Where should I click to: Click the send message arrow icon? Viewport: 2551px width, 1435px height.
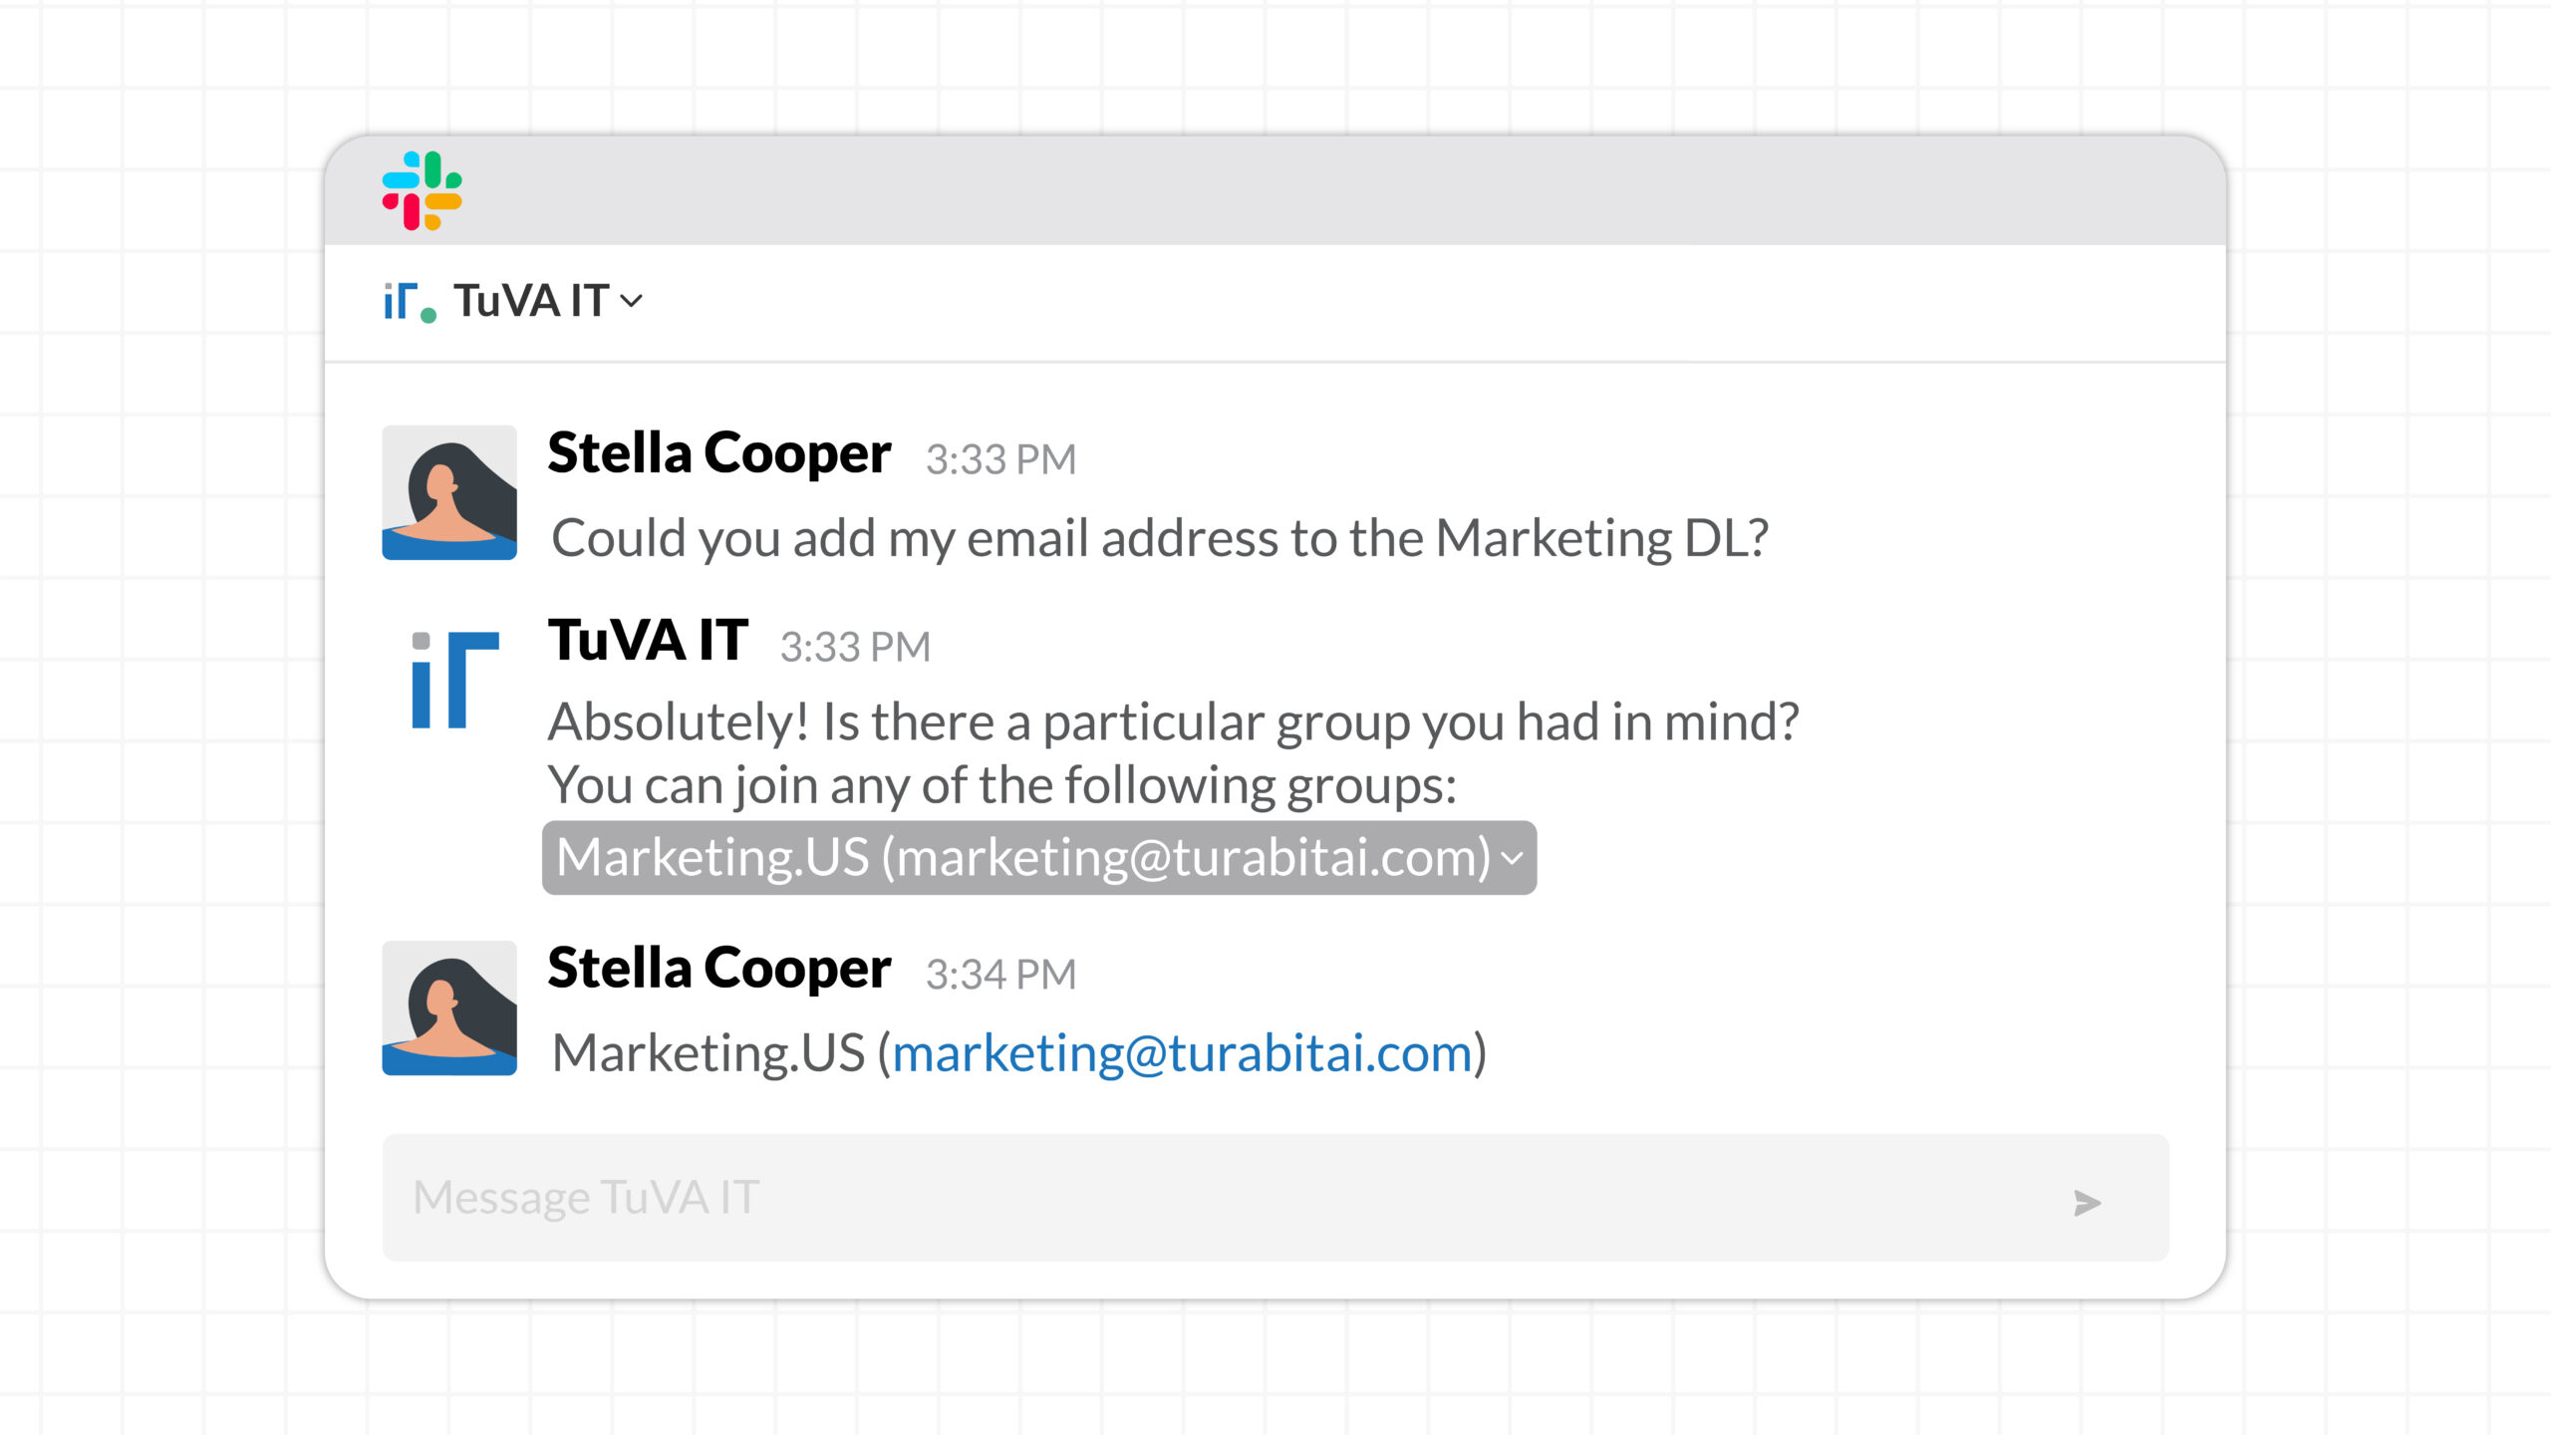[2087, 1203]
